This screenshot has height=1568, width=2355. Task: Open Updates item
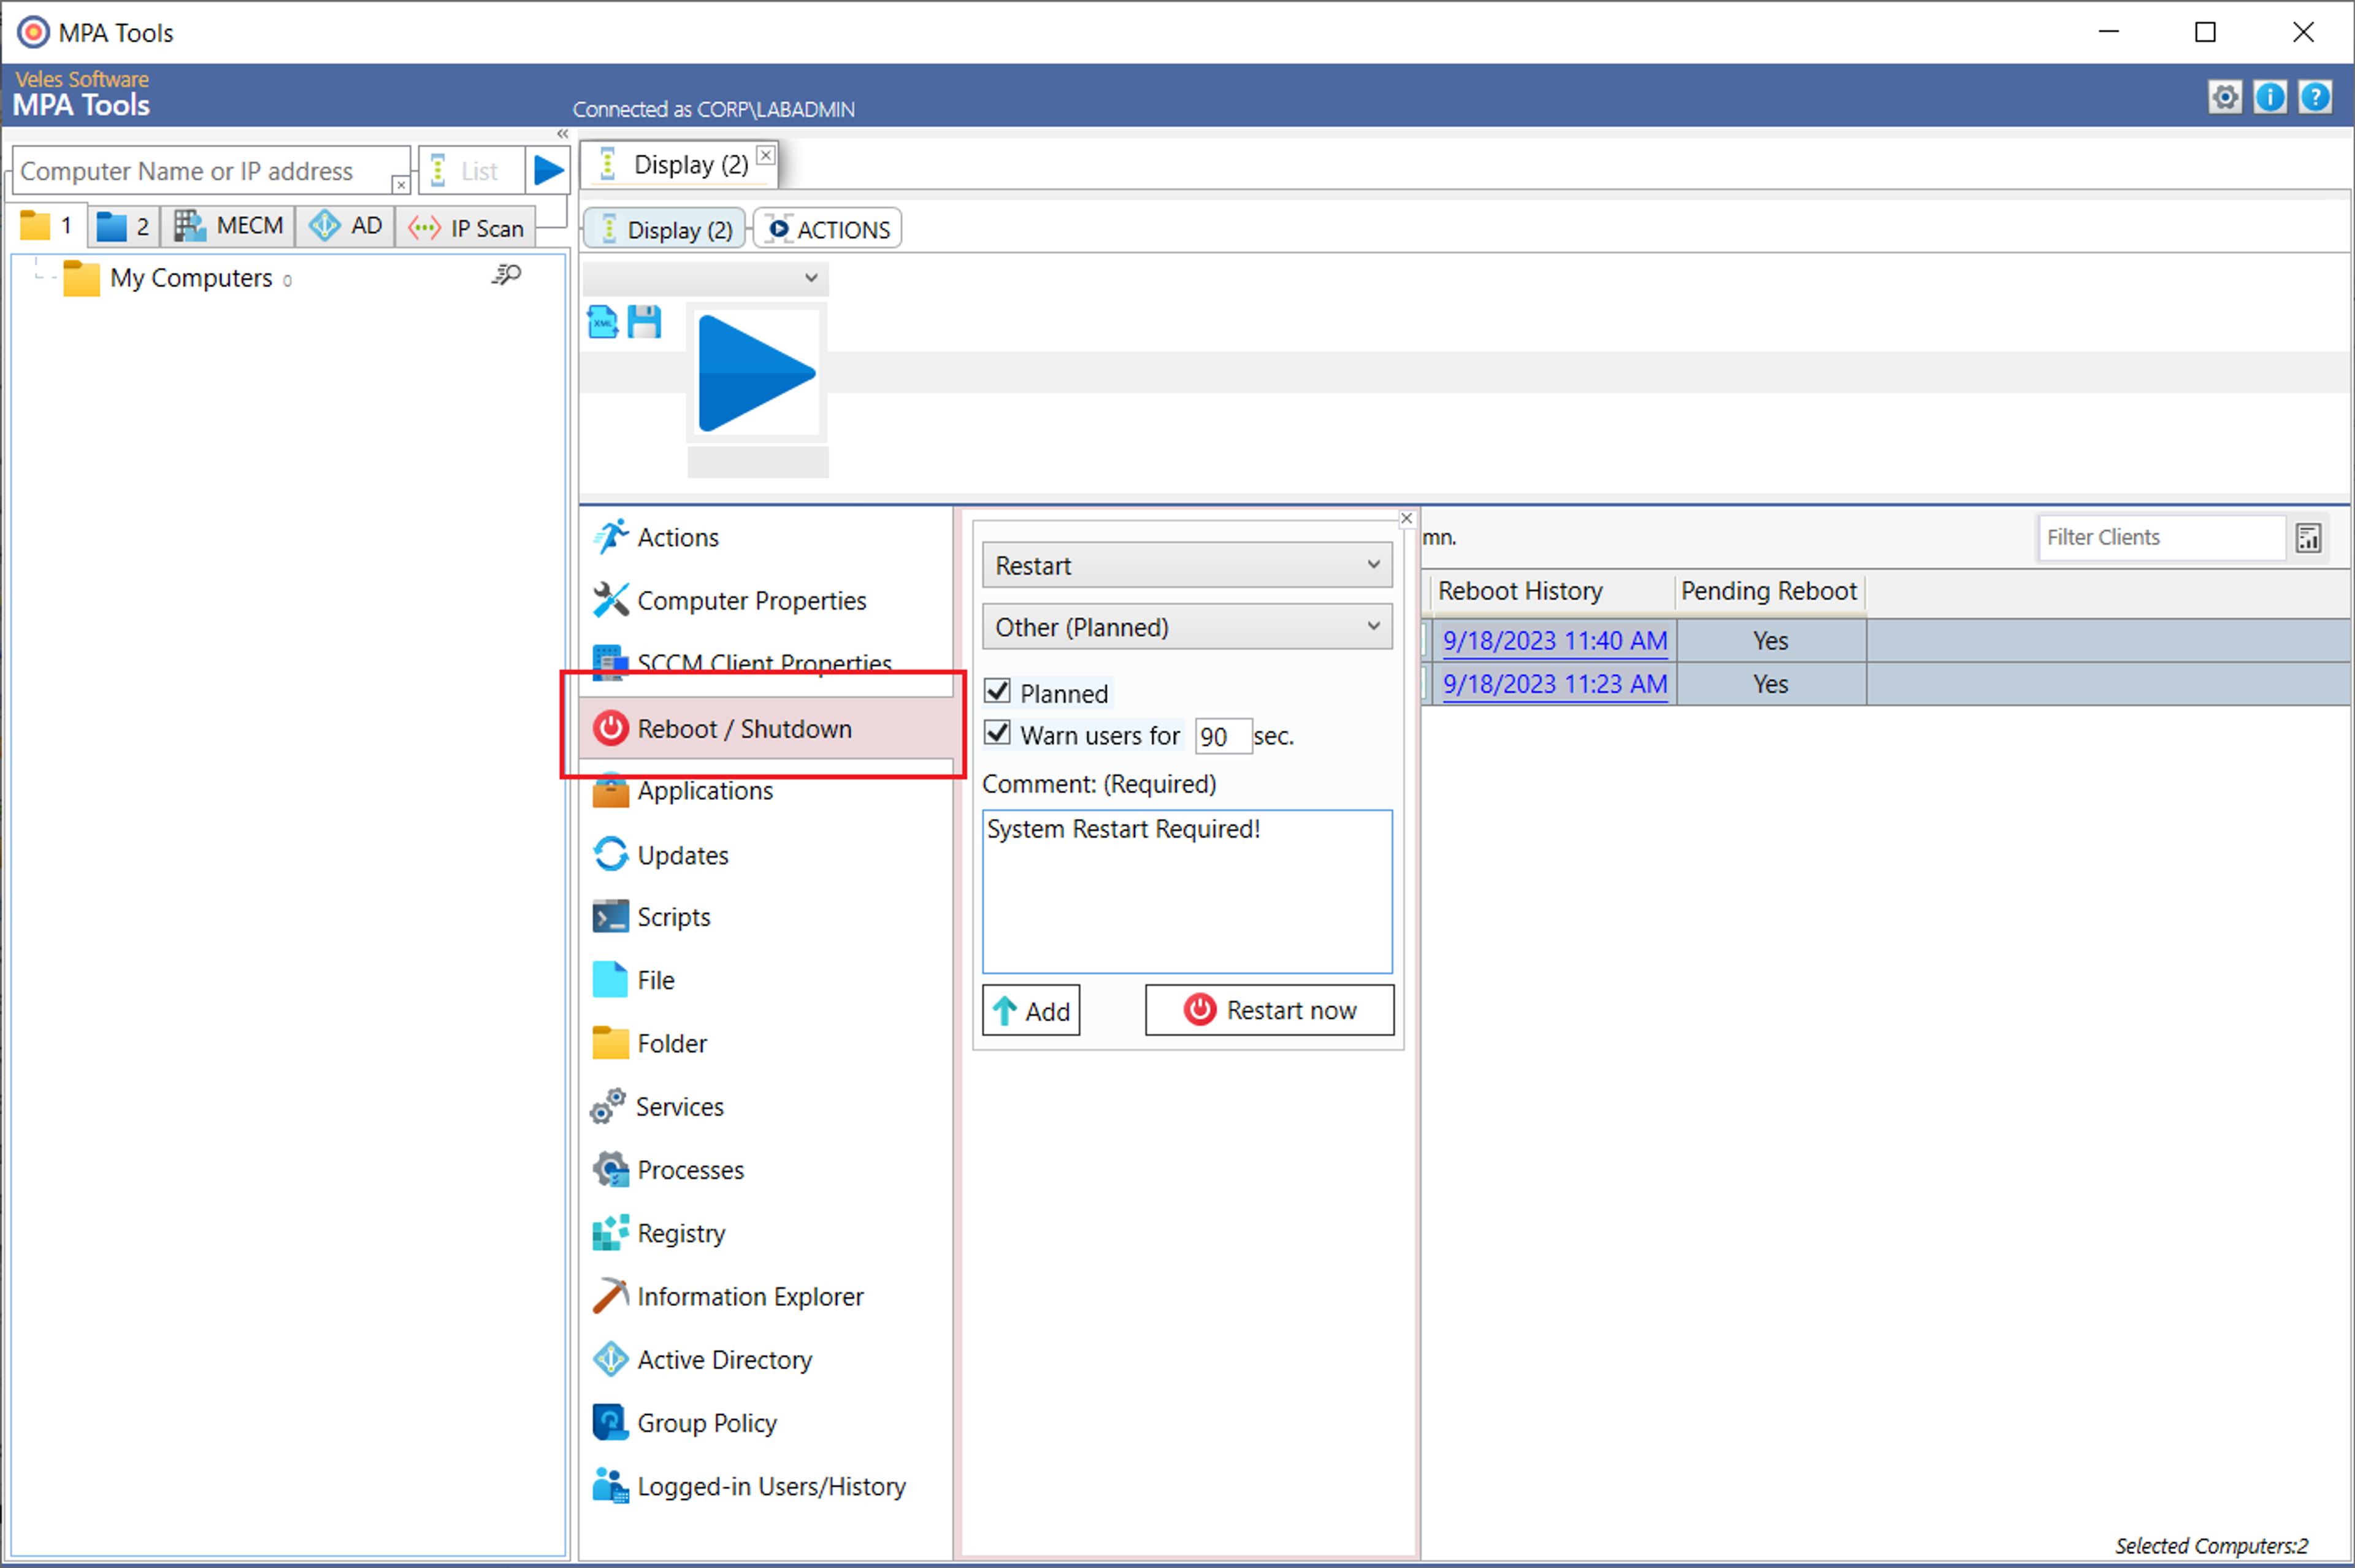pyautogui.click(x=661, y=855)
